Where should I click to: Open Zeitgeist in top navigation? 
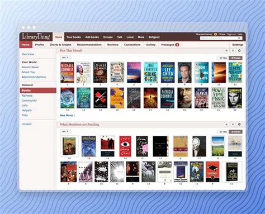pyautogui.click(x=154, y=37)
